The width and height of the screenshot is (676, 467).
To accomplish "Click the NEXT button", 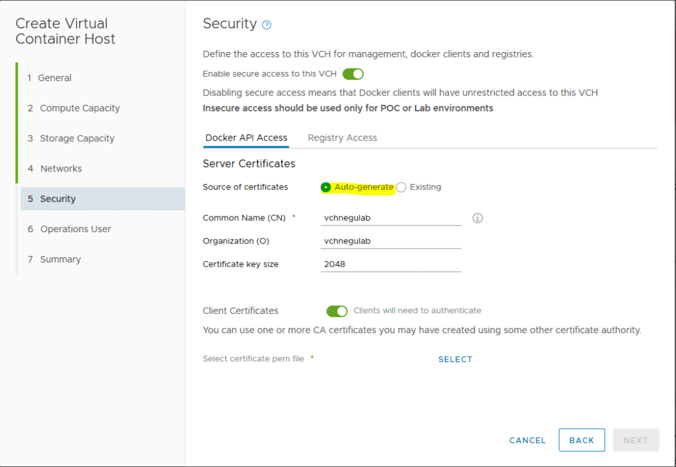I will click(635, 440).
